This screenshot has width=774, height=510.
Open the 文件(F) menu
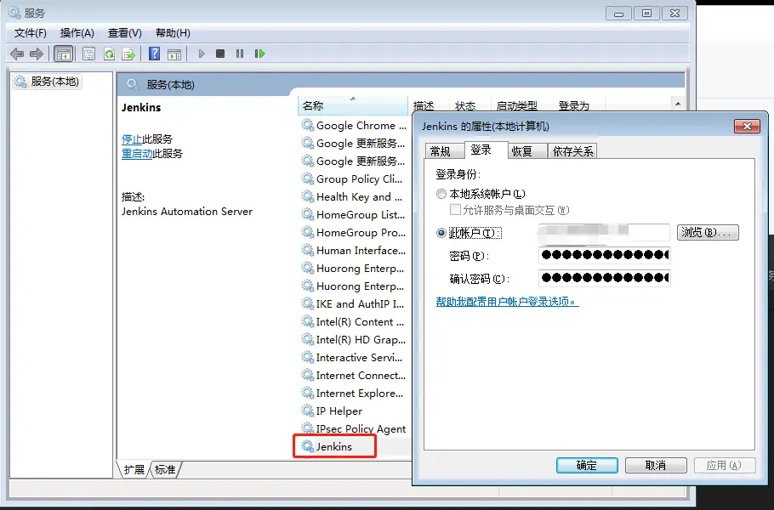[x=30, y=33]
